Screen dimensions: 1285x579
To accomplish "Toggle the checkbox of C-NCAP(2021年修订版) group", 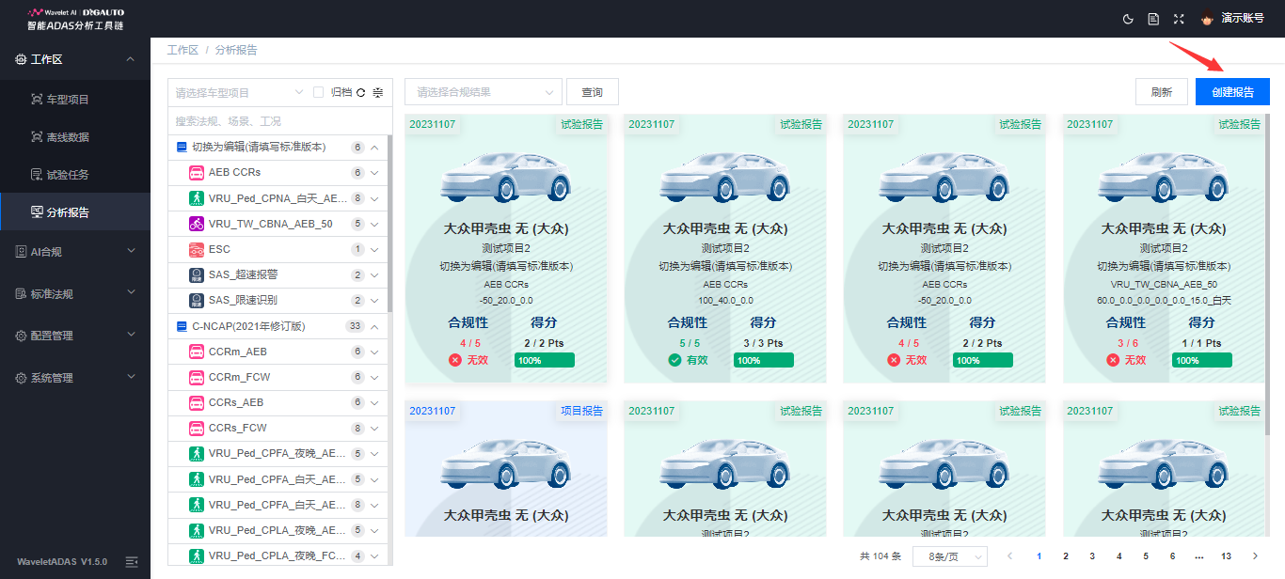I will [182, 326].
